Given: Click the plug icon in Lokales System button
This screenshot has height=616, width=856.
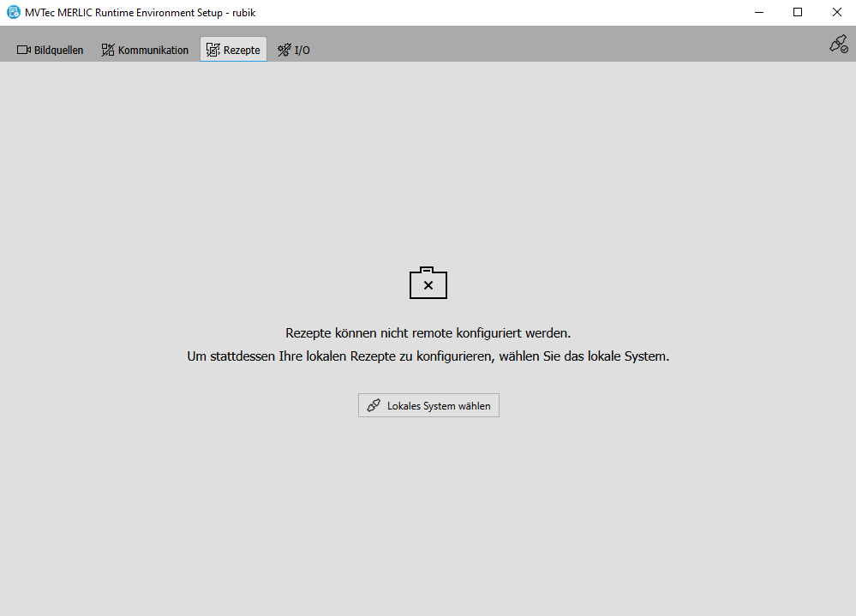Looking at the screenshot, I should tap(374, 406).
